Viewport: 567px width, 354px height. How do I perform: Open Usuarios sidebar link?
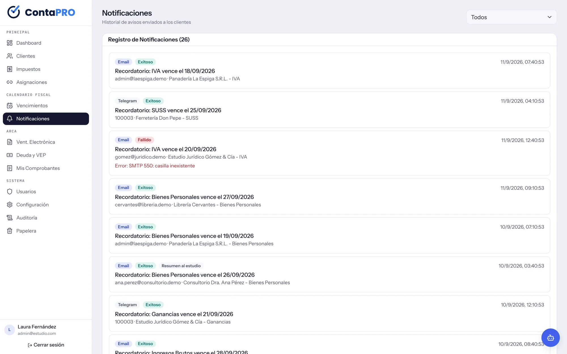pos(46,192)
